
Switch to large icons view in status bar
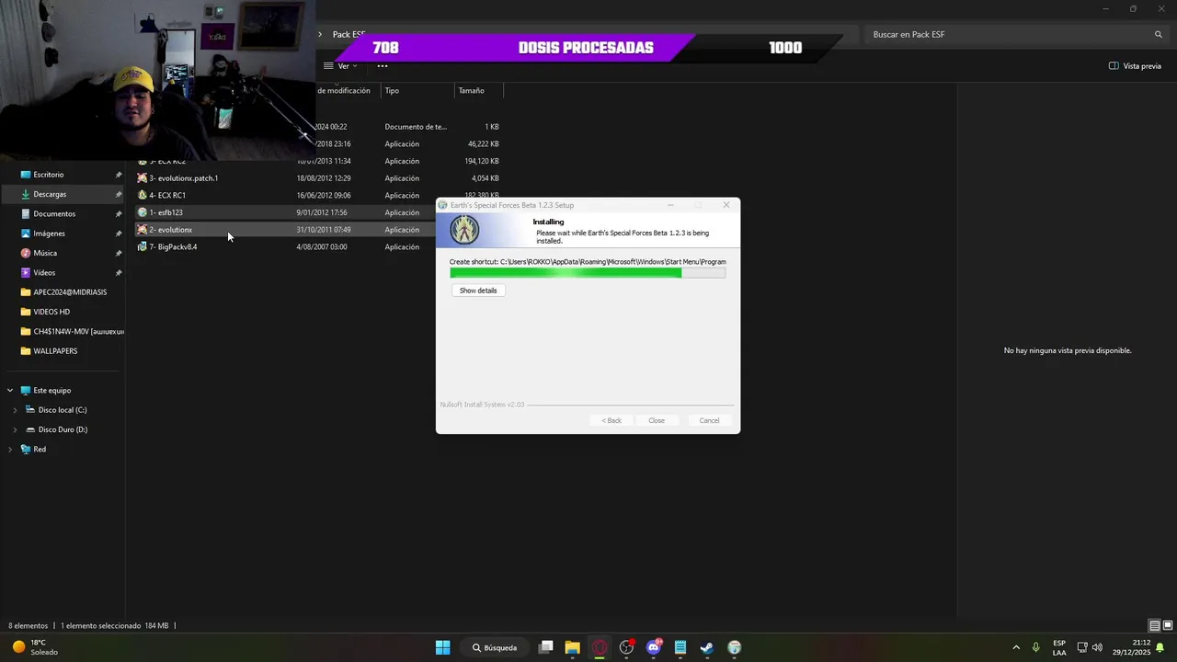coord(1168,625)
